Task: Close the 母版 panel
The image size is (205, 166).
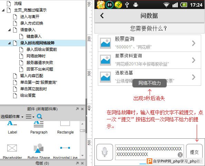Action: tap(82, 163)
